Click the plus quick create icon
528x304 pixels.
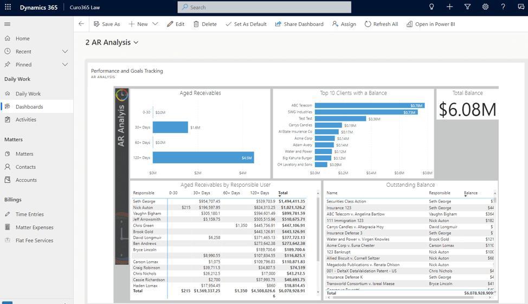(x=449, y=7)
